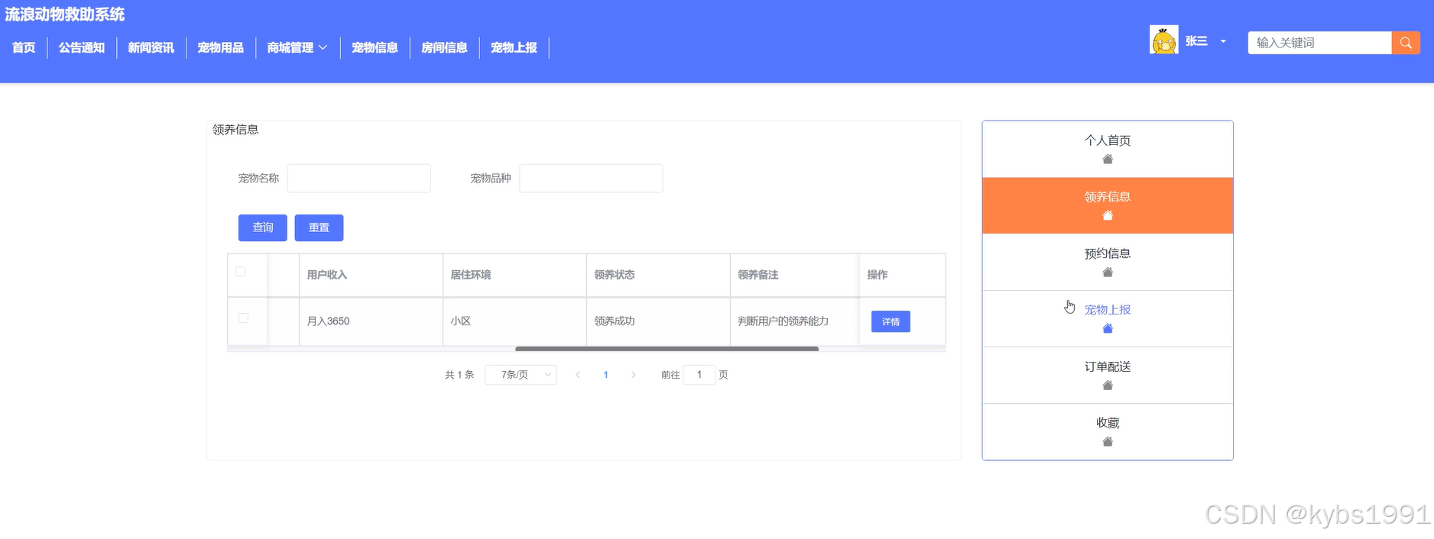Open 房间信息 in top navigation
Viewport: 1434px width, 539px height.
[x=444, y=47]
